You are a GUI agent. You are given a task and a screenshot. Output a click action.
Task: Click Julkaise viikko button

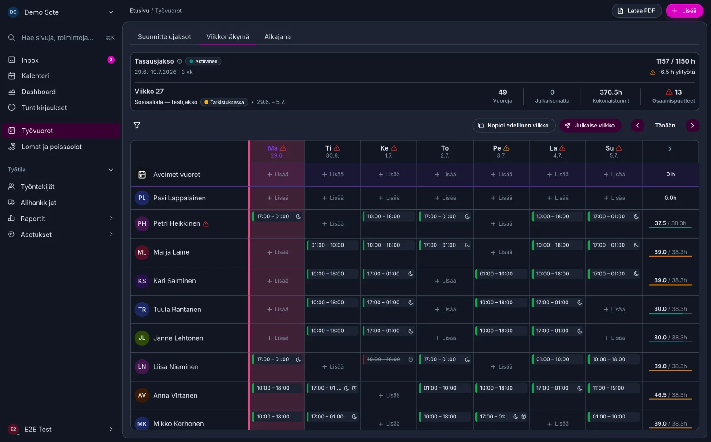pyautogui.click(x=590, y=126)
